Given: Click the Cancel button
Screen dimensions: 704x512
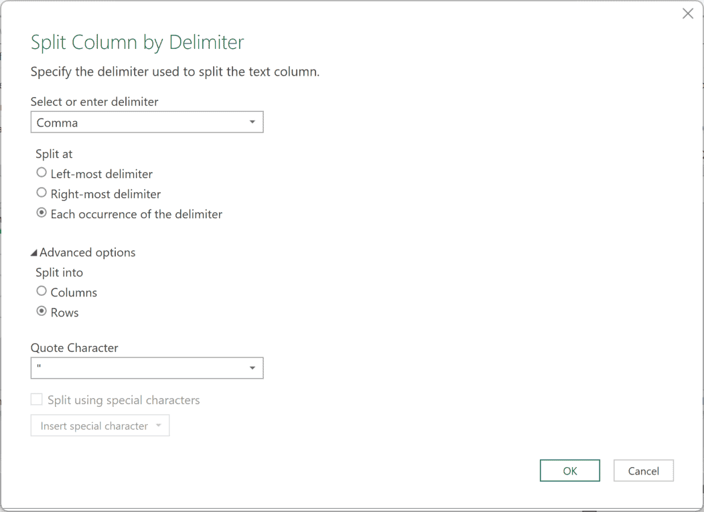Looking at the screenshot, I should [x=644, y=471].
